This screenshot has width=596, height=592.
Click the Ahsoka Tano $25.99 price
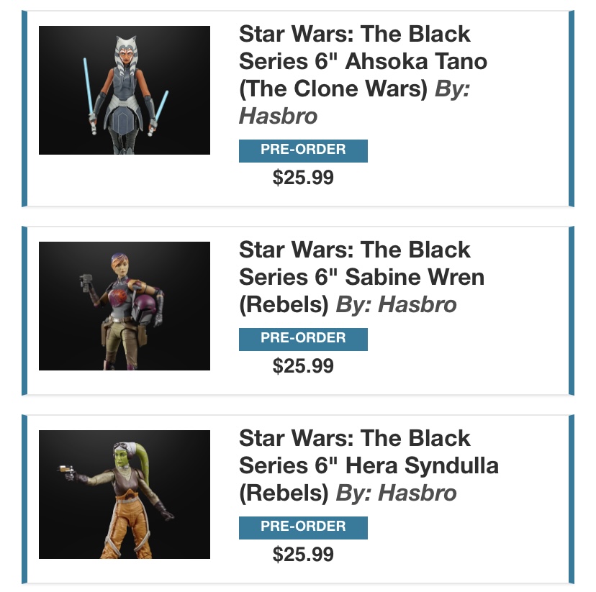coord(303,178)
